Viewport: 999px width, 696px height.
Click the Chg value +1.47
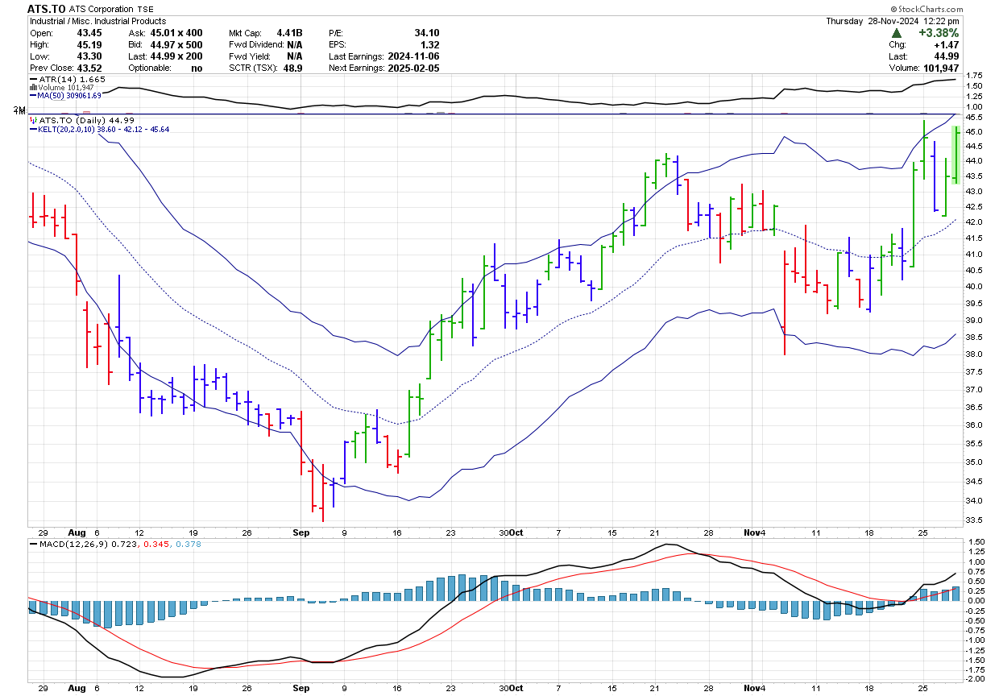tap(946, 45)
